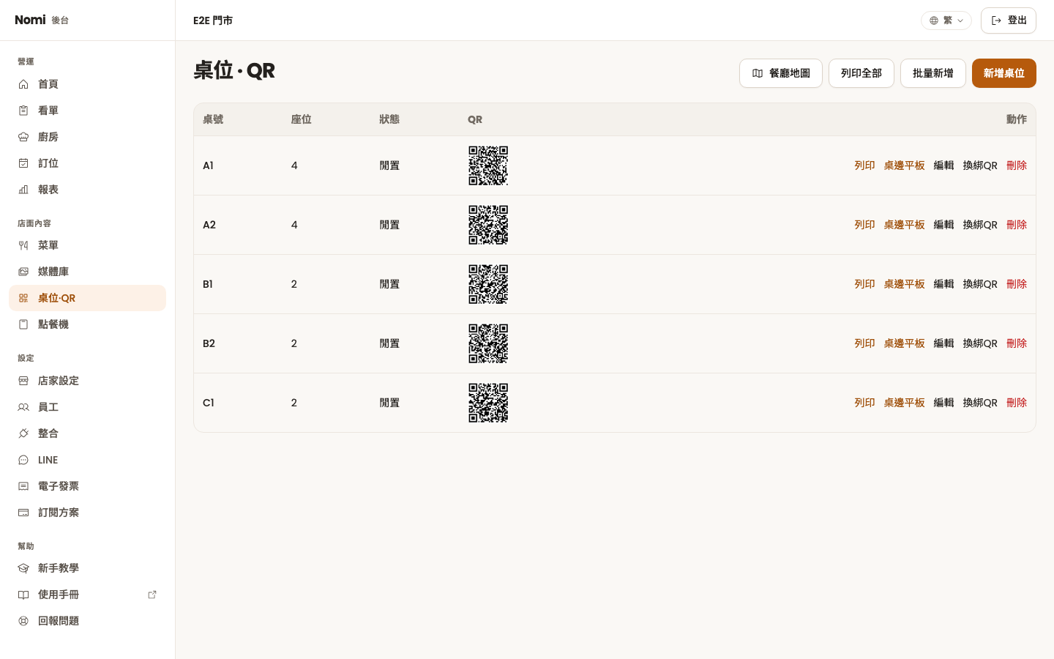Click the QR code thumbnail for C1
Image resolution: width=1054 pixels, height=659 pixels.
coord(488,403)
